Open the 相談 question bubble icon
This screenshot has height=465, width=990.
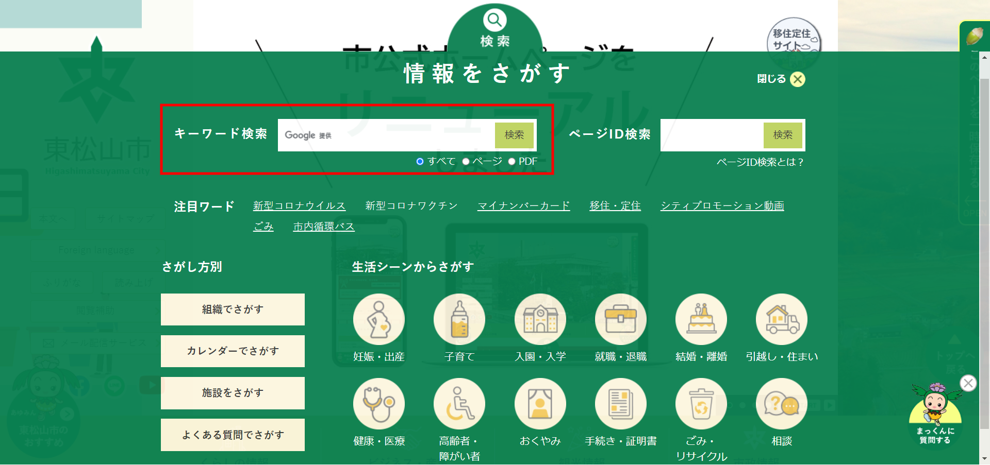point(782,404)
